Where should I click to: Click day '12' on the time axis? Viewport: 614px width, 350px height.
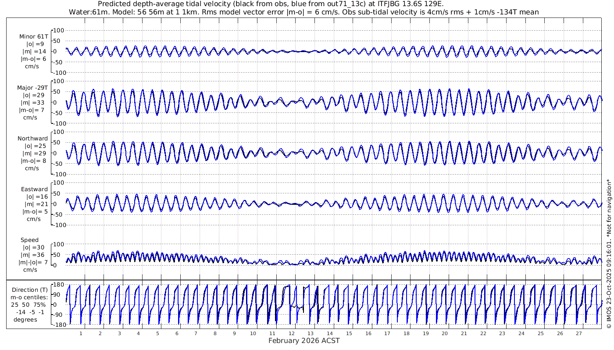click(x=292, y=333)
